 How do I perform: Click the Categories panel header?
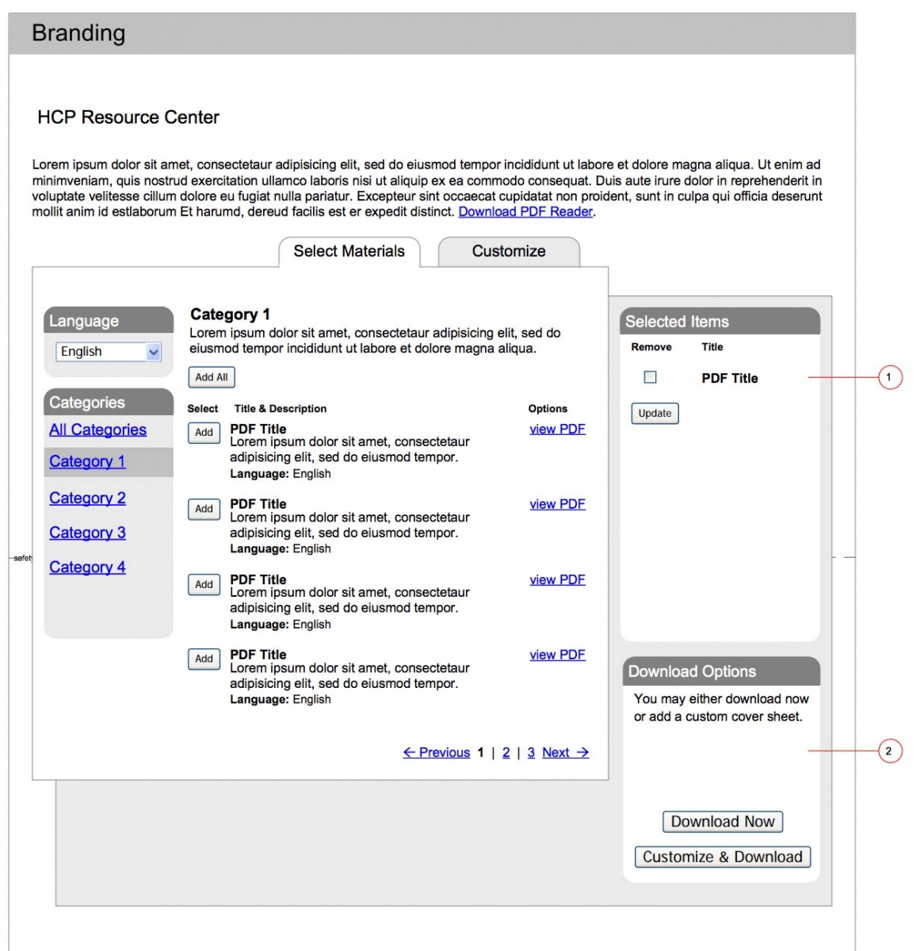[x=109, y=402]
